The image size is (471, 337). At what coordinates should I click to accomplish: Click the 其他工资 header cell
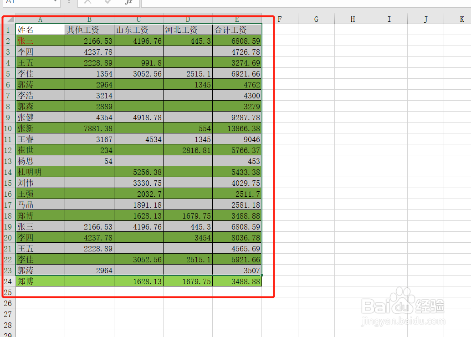pos(90,30)
